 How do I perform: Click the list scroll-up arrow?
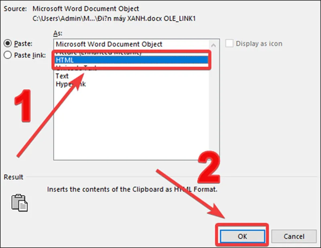pos(213,45)
